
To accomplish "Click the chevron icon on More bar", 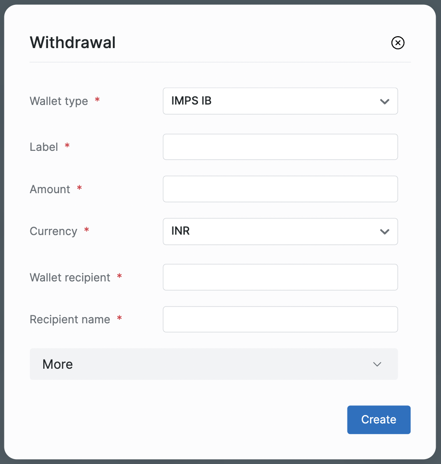I will [377, 364].
